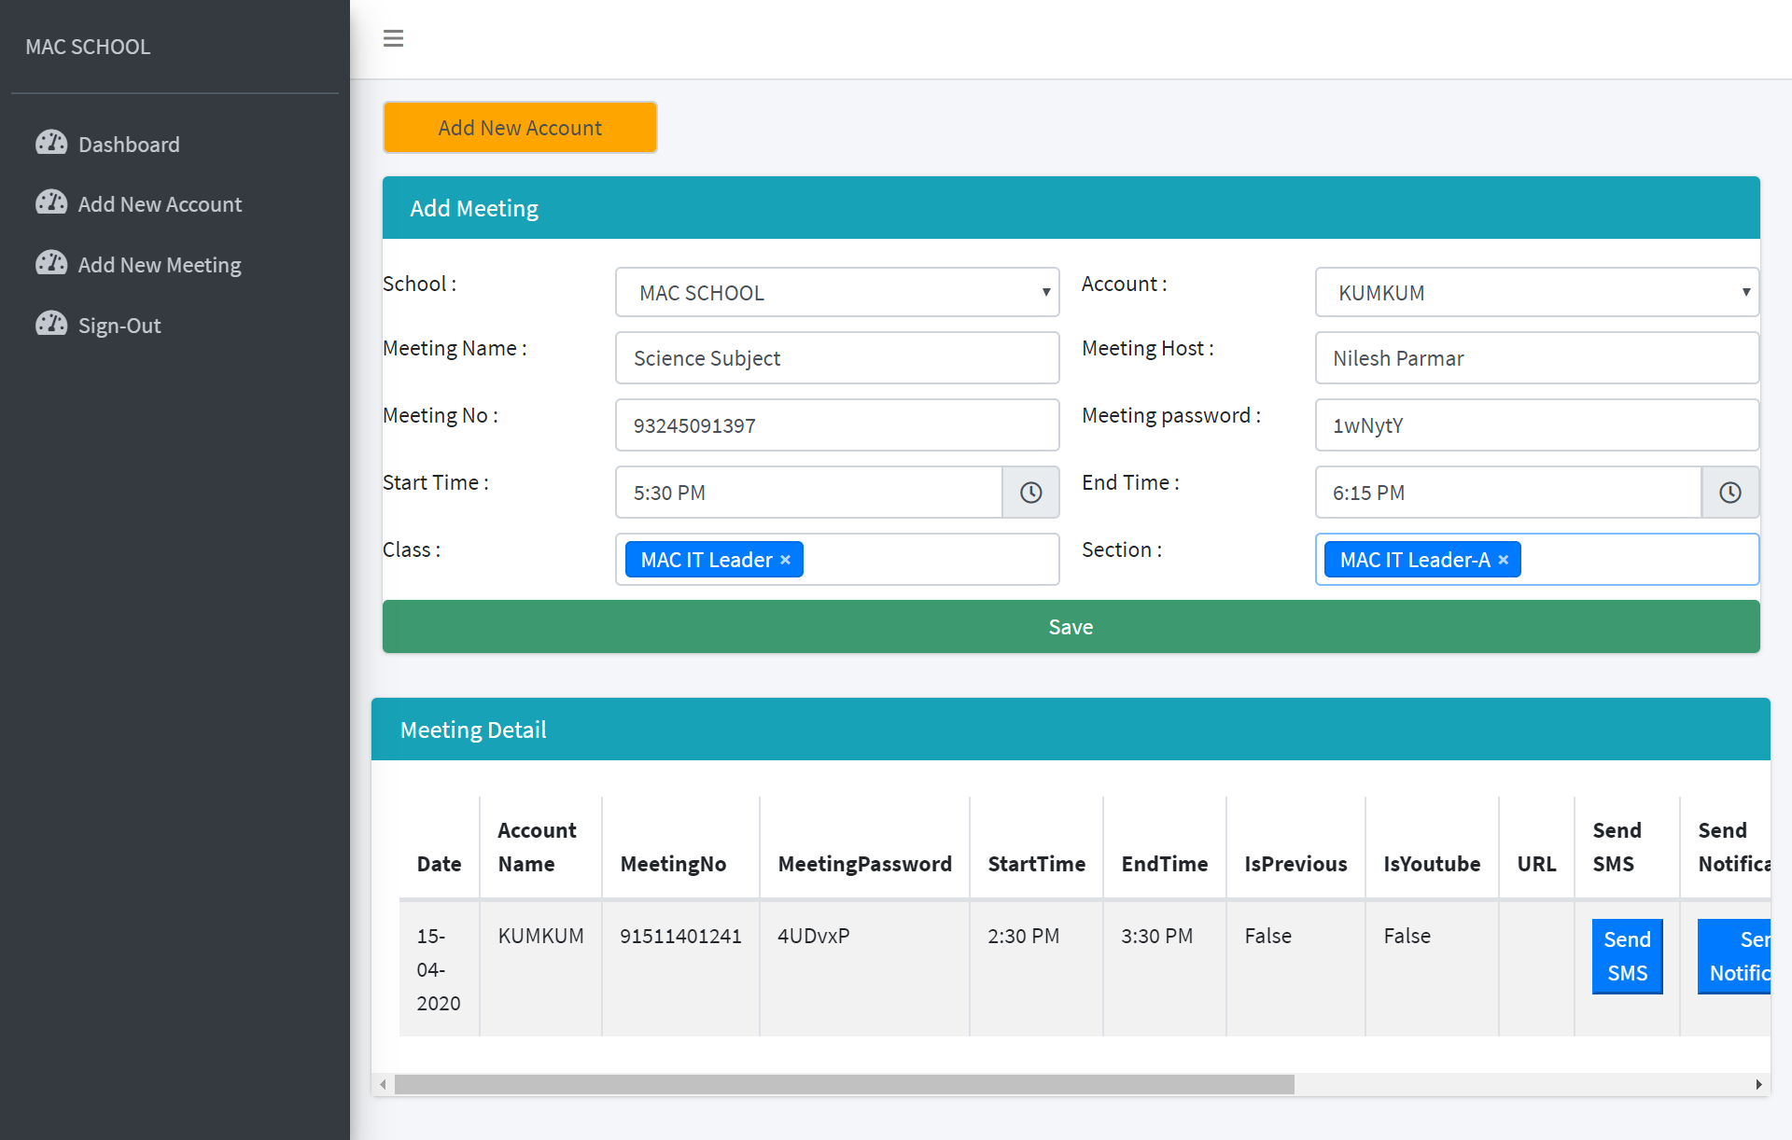Remove MAC IT Leader-A section tag
Viewport: 1792px width, 1140px height.
[x=1504, y=560]
